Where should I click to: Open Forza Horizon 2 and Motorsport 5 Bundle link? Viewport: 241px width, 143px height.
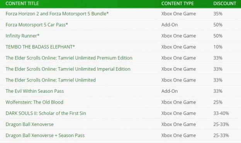pos(57,14)
